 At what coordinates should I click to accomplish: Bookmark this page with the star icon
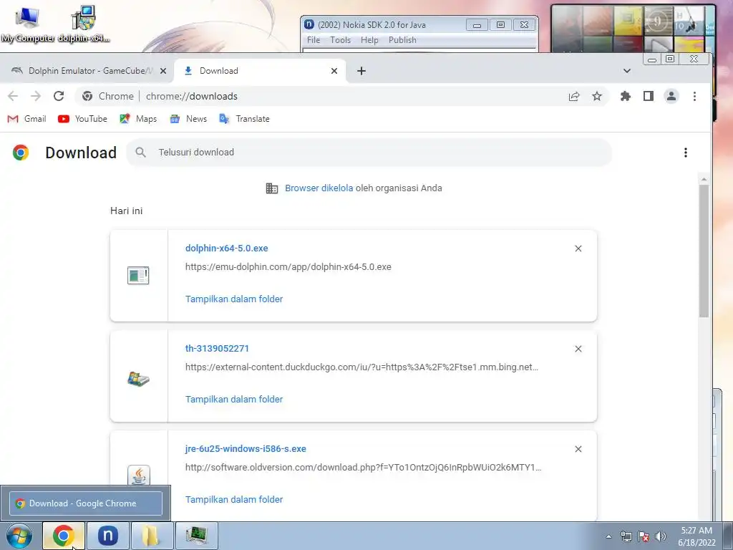(x=597, y=97)
